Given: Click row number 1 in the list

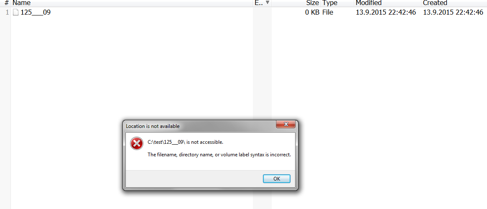Looking at the screenshot, I should coord(7,13).
